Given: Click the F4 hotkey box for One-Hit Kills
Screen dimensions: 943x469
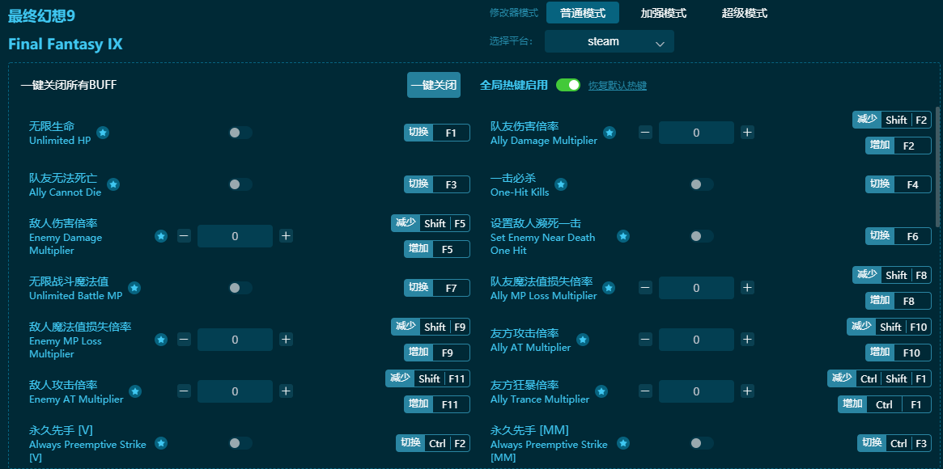Looking at the screenshot, I should tap(912, 184).
